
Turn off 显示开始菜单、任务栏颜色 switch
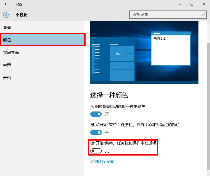coord(96,132)
